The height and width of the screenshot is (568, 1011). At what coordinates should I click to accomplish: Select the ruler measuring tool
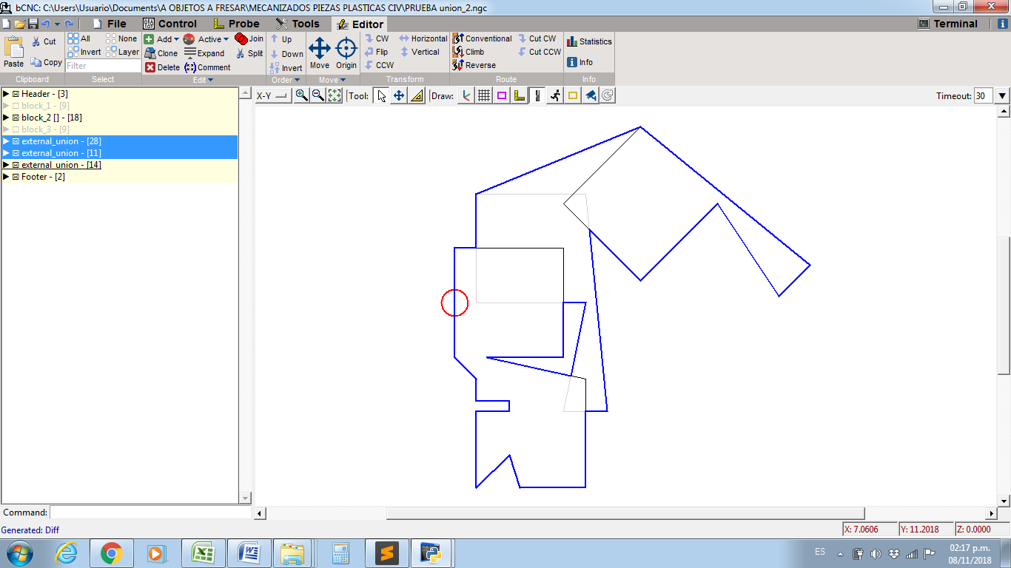417,95
